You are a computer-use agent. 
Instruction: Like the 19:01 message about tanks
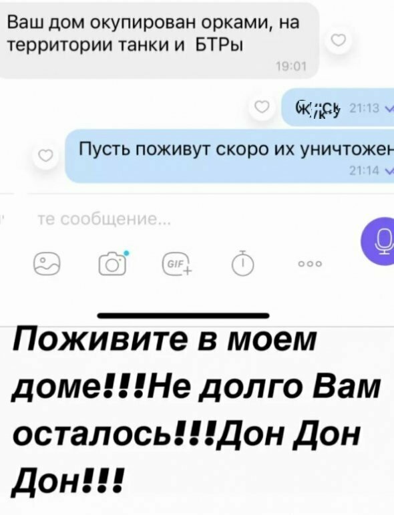[339, 41]
